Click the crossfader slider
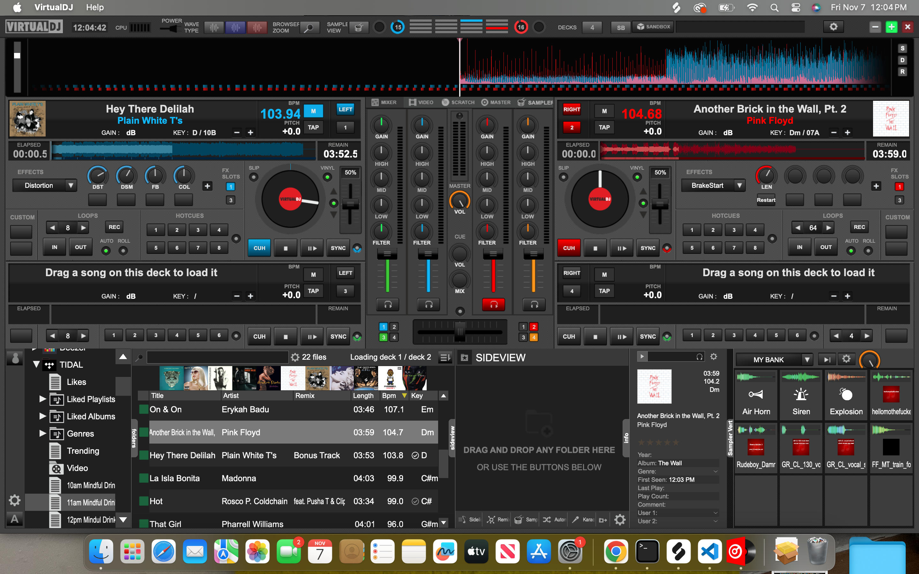 (x=460, y=332)
